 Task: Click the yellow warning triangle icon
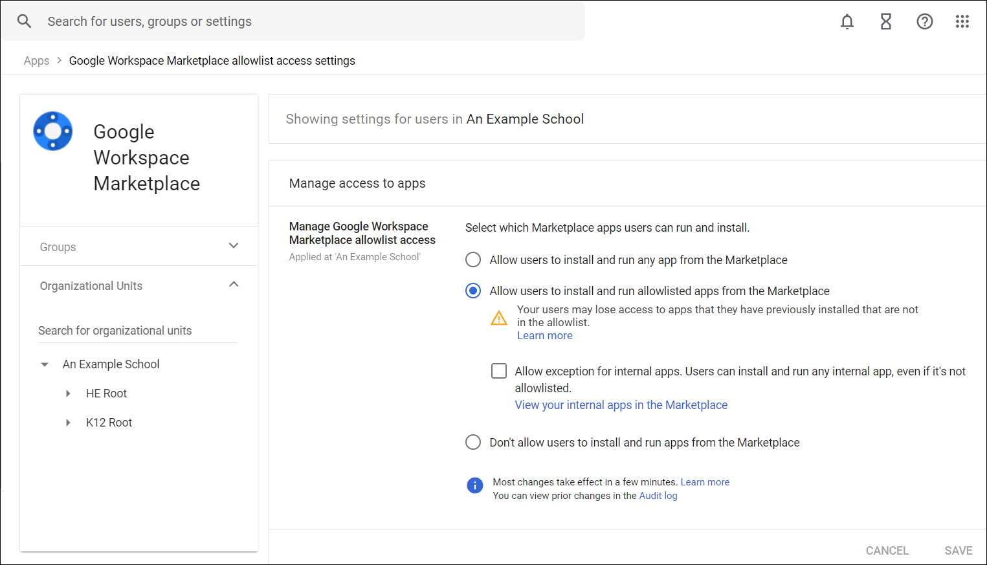click(499, 318)
